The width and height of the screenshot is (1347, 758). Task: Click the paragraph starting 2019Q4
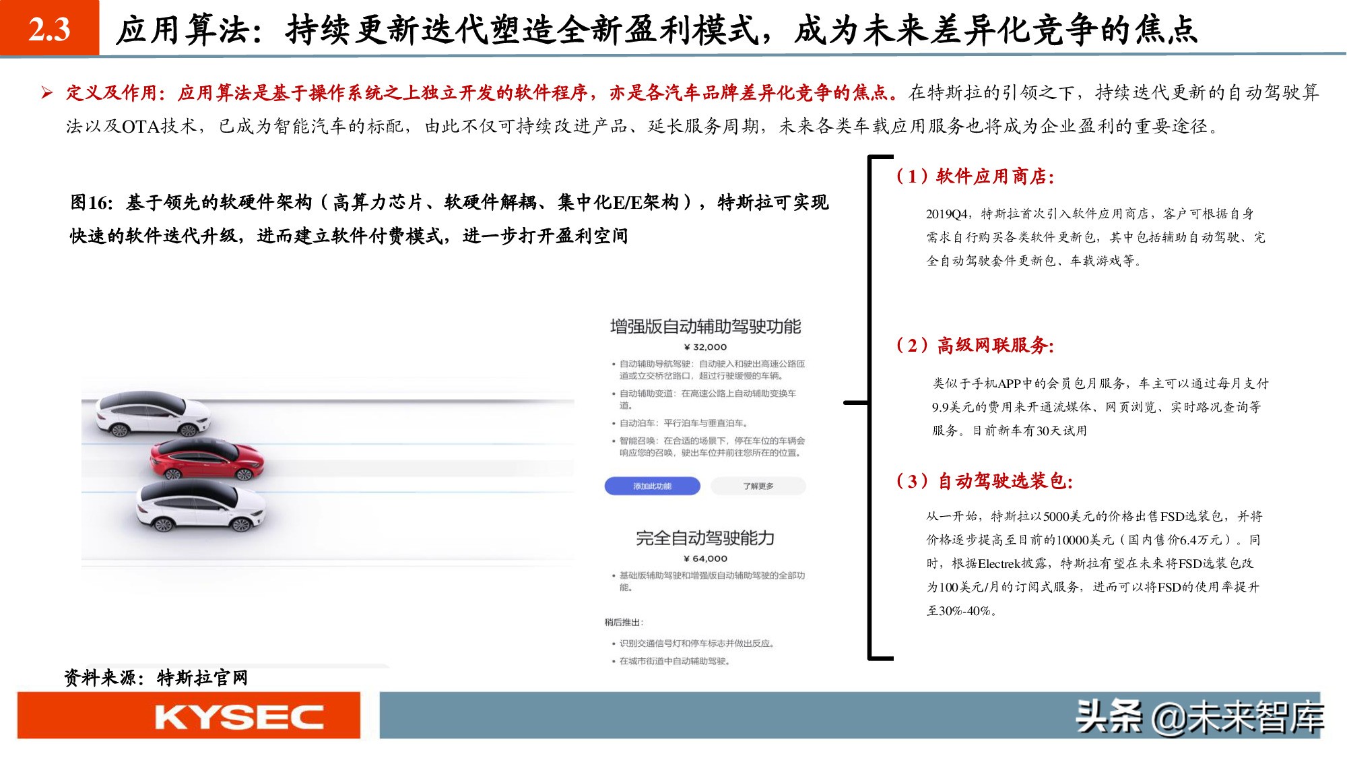pos(1095,237)
